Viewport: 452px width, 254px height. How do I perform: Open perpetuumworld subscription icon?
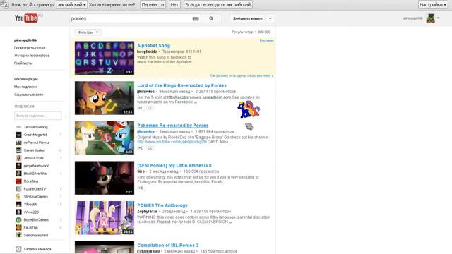point(18,166)
